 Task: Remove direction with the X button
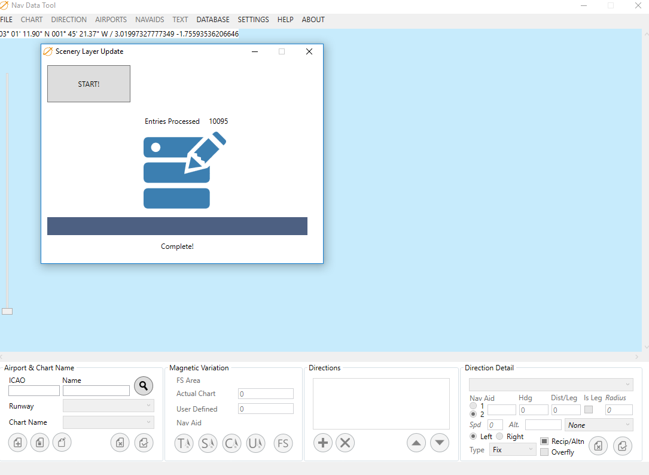pyautogui.click(x=345, y=443)
